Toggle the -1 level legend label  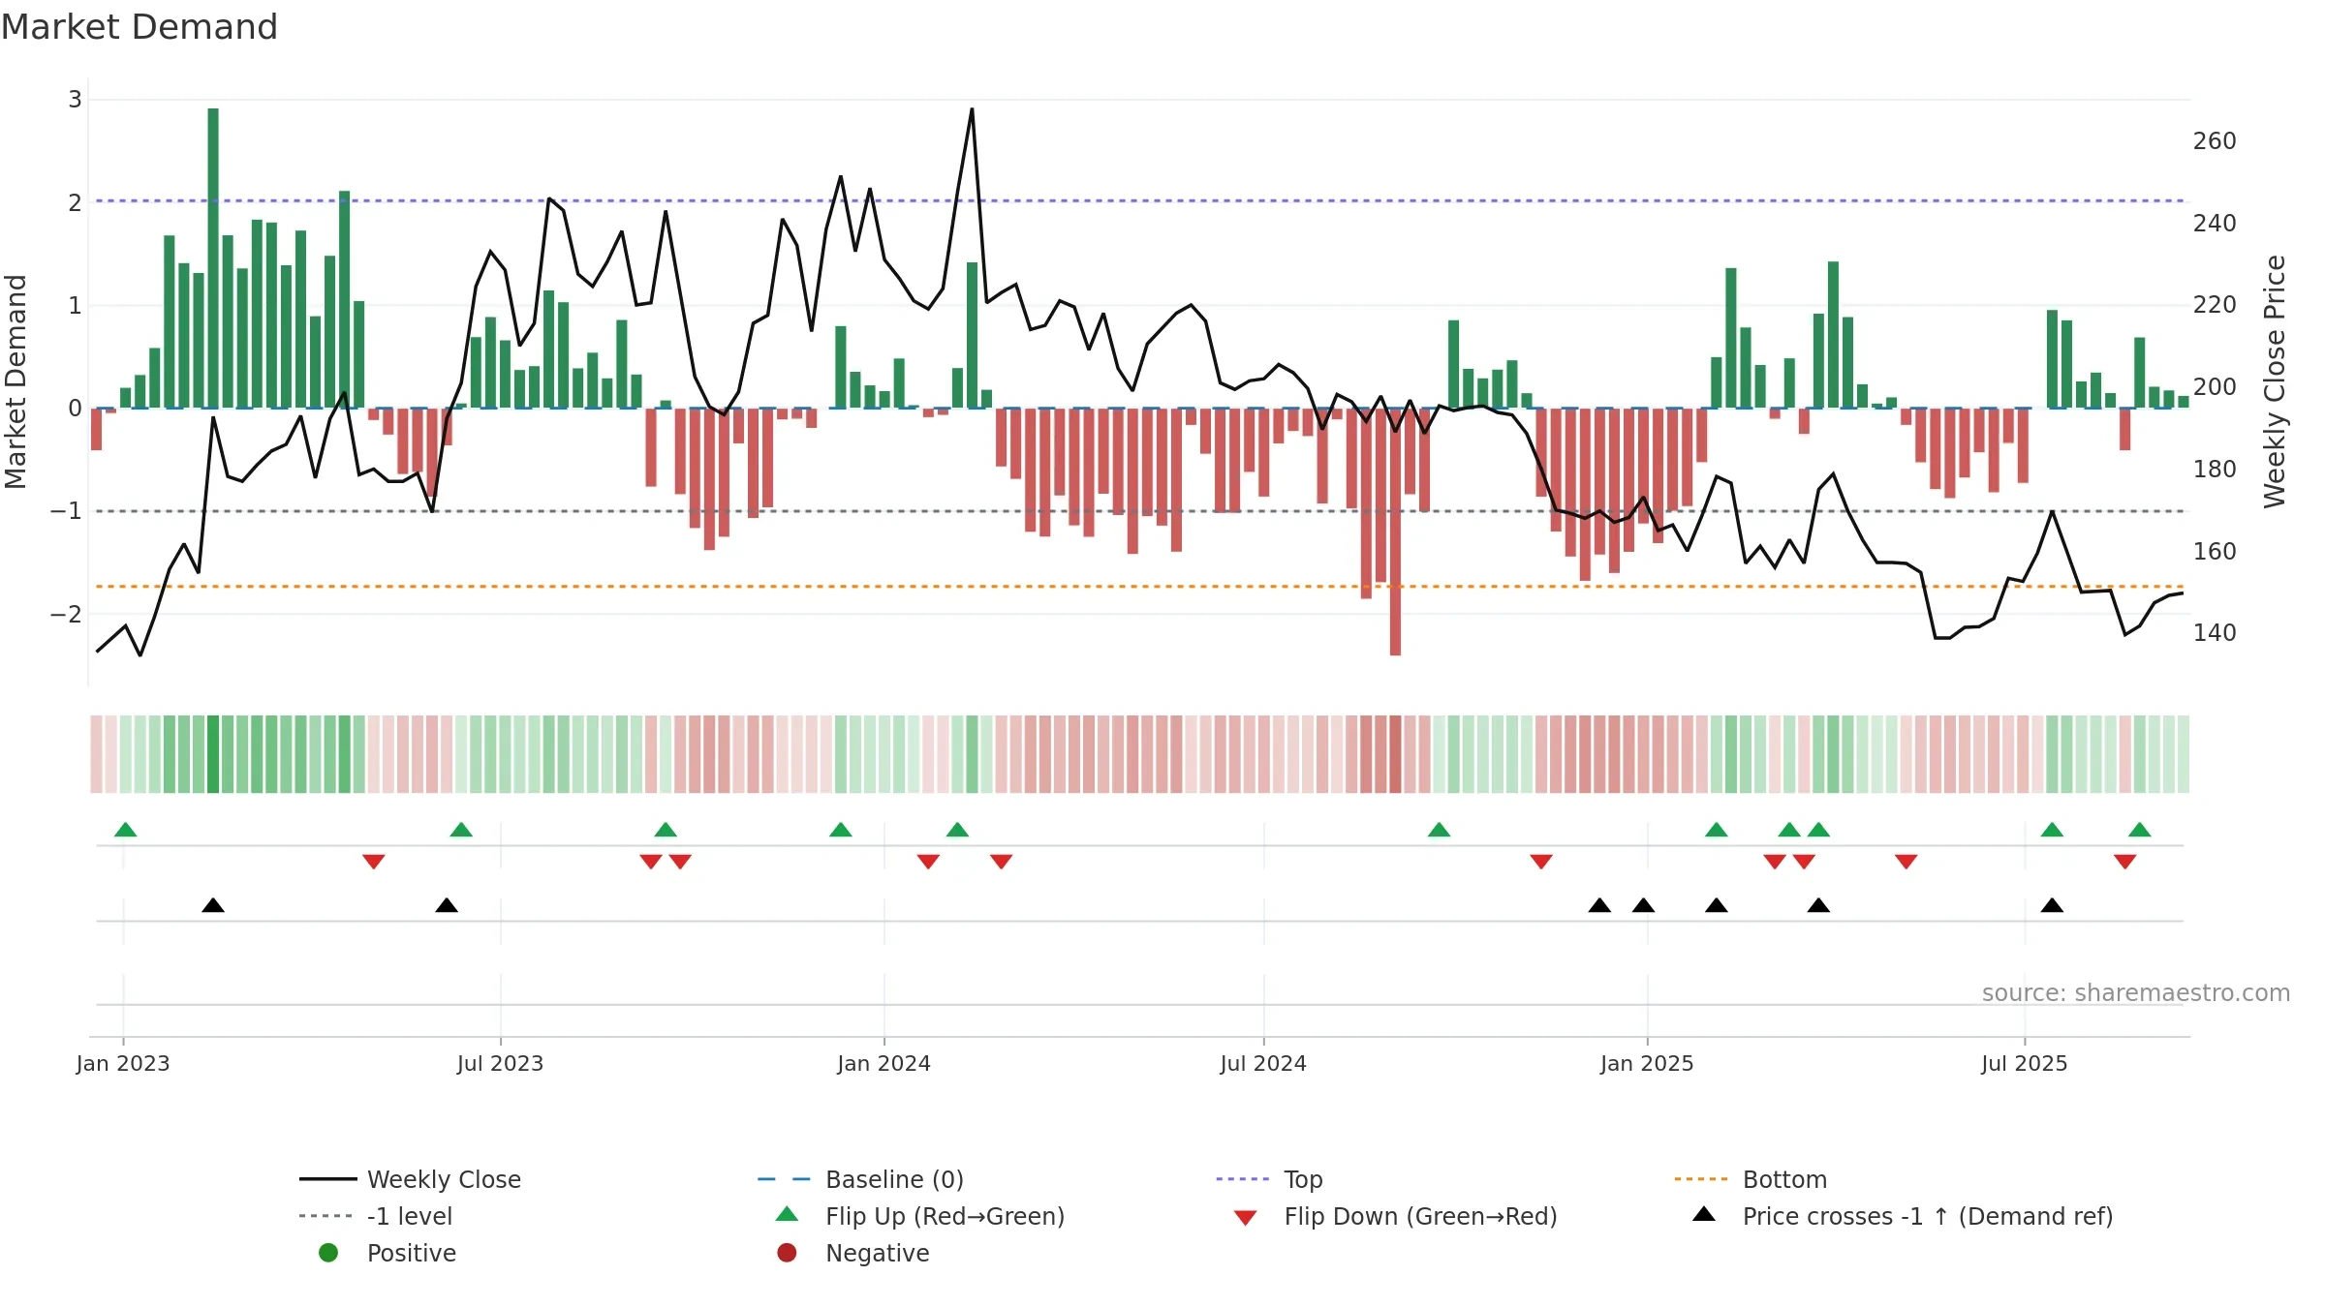[410, 1216]
